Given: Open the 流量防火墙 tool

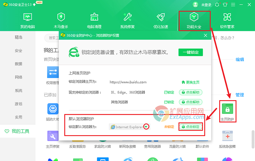Looking at the screenshot, I should 178,146.
